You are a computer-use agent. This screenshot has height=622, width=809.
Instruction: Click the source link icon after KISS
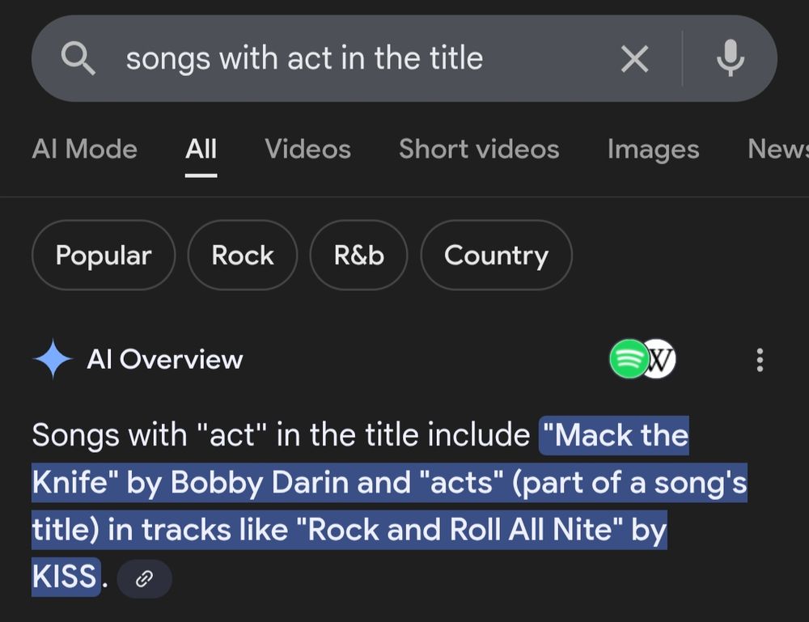pyautogui.click(x=144, y=578)
